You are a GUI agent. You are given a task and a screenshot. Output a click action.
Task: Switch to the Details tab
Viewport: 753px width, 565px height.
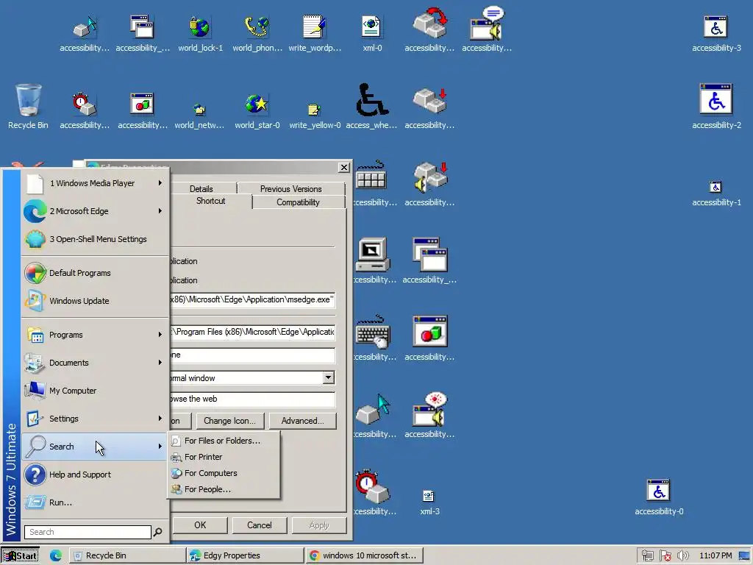(201, 189)
